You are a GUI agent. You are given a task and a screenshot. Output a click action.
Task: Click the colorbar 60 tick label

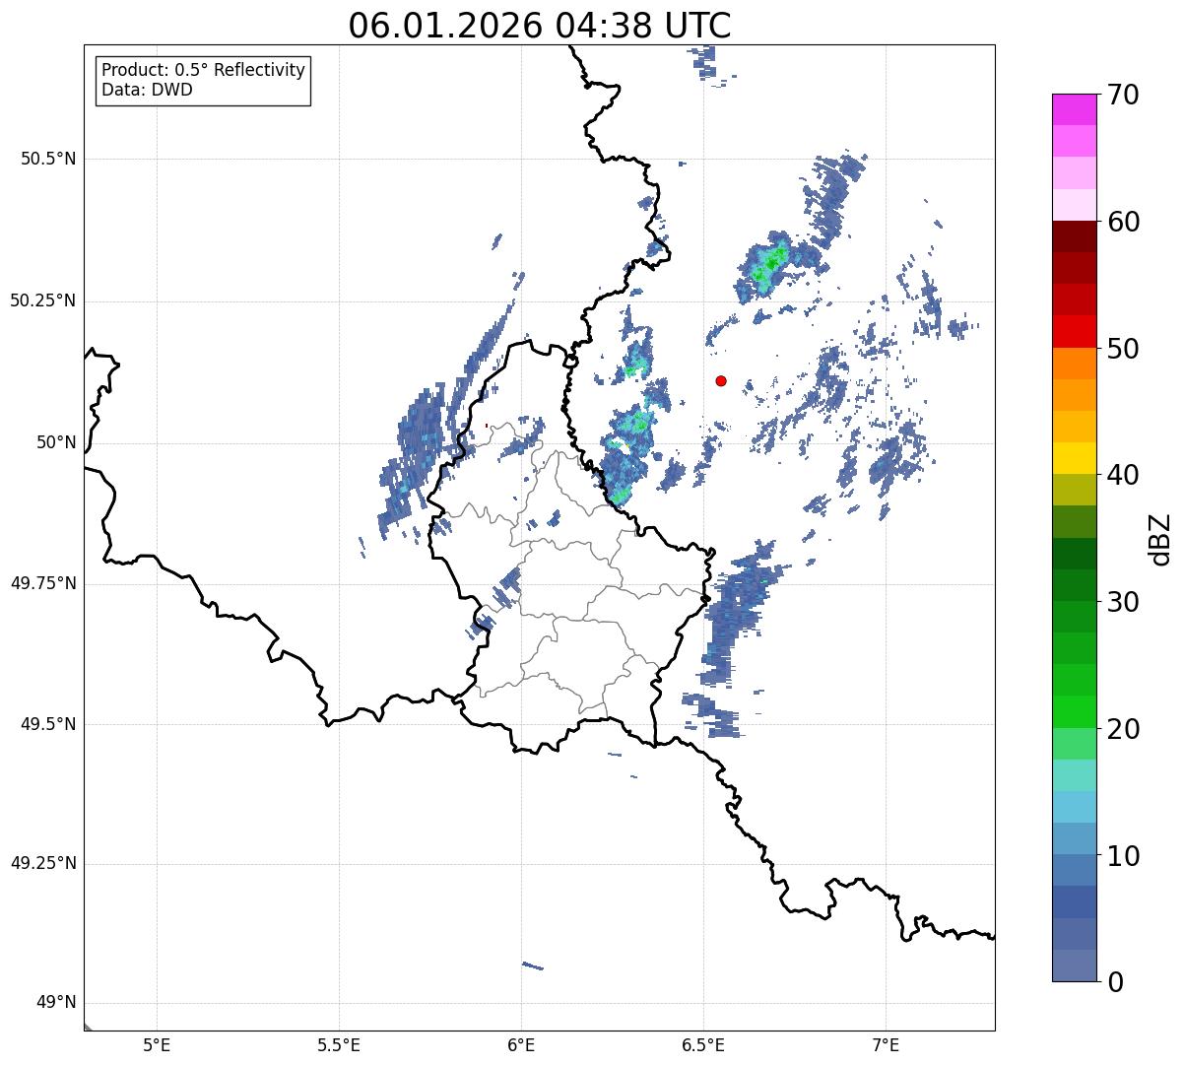point(1123,222)
